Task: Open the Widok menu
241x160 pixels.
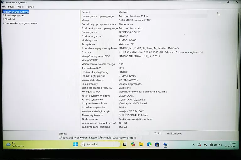Action: (x=20, y=7)
